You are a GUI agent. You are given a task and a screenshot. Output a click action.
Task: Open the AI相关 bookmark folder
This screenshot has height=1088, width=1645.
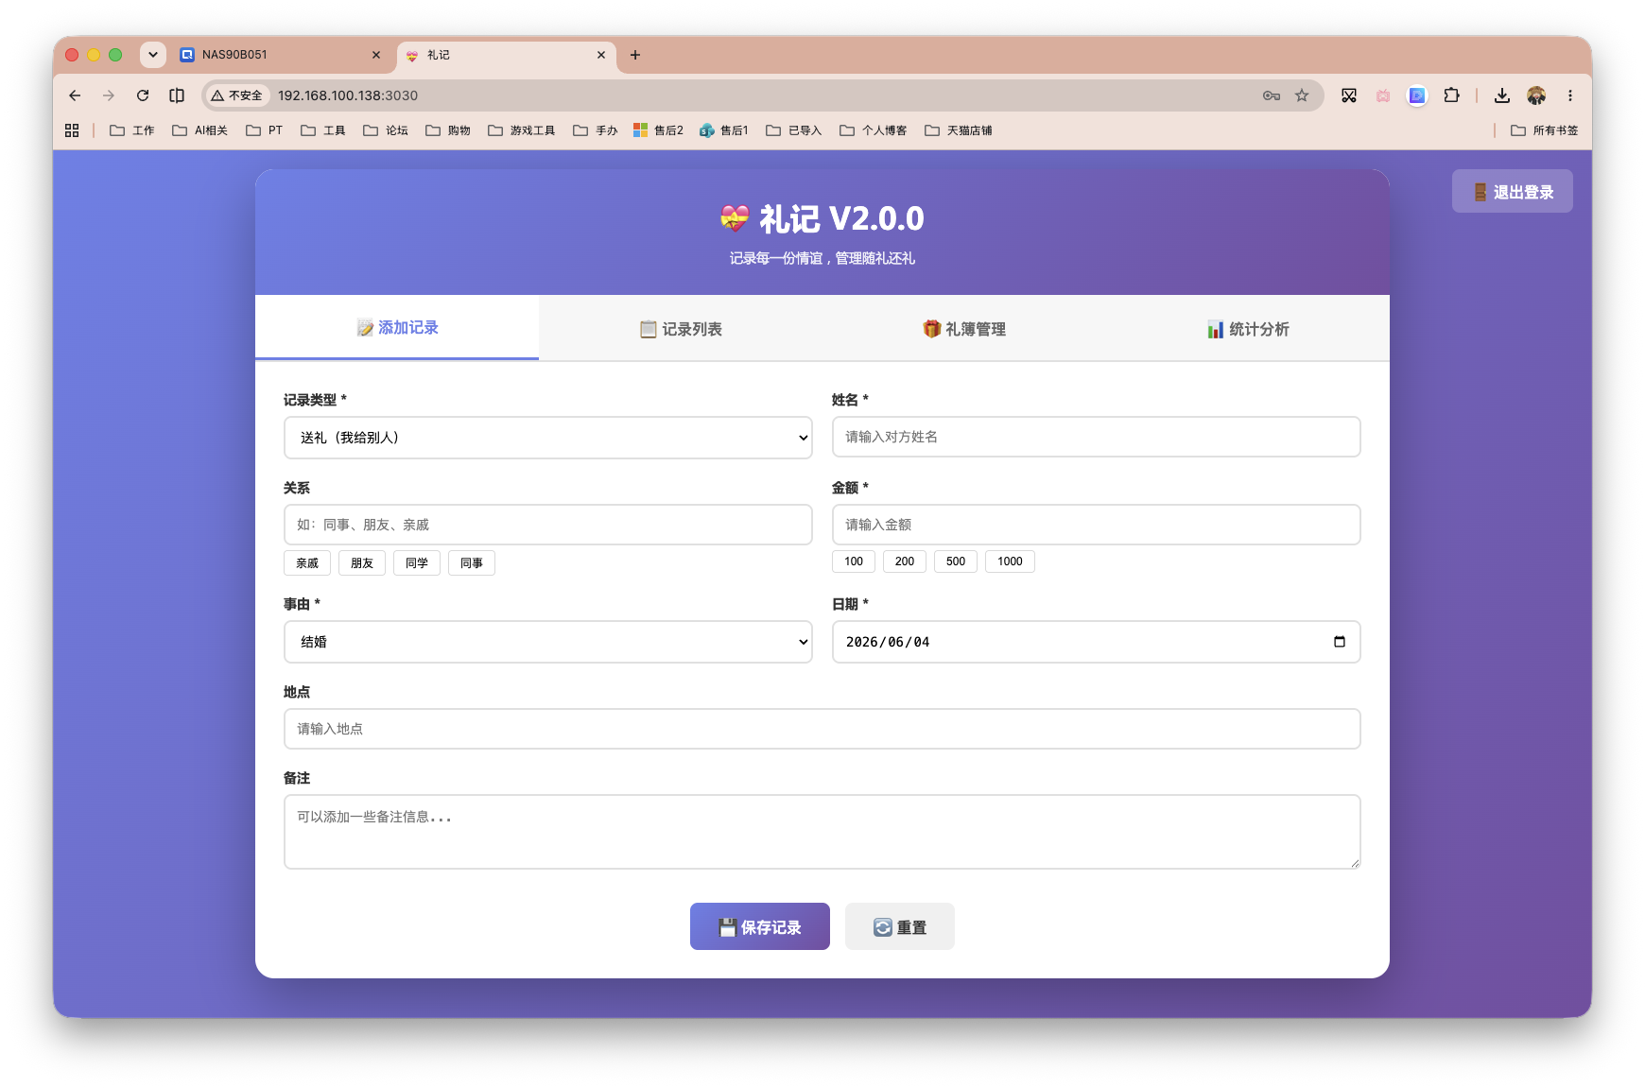[x=199, y=130]
